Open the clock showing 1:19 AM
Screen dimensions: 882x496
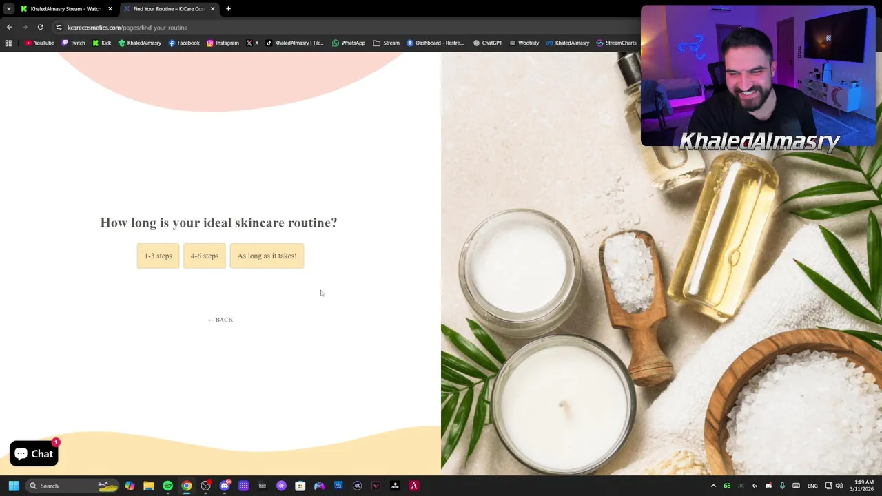863,486
